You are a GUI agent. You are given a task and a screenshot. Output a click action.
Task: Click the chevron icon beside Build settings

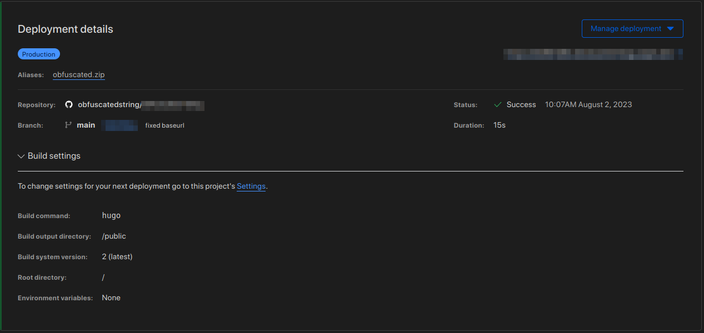tap(21, 156)
